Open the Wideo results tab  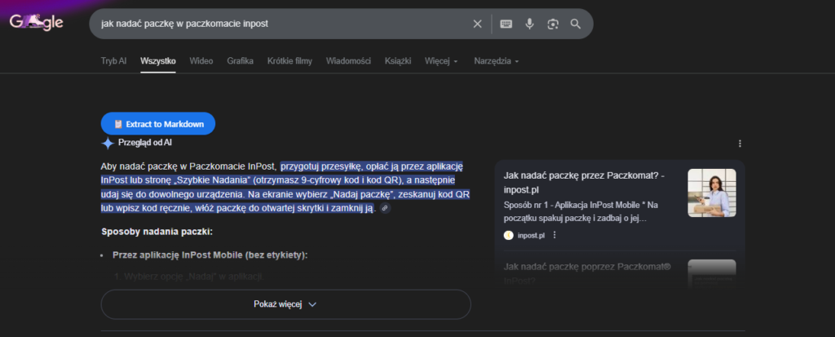201,61
